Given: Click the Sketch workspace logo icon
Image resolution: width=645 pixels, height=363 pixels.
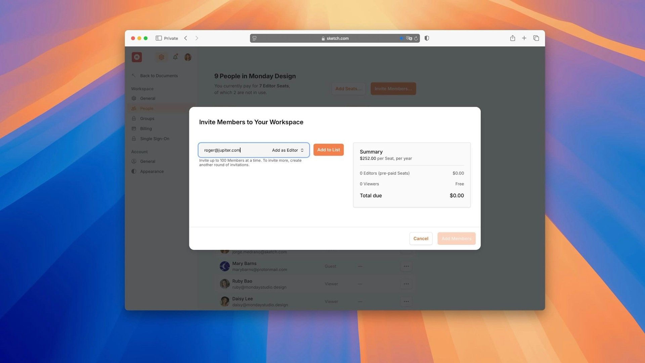Looking at the screenshot, I should tap(137, 57).
